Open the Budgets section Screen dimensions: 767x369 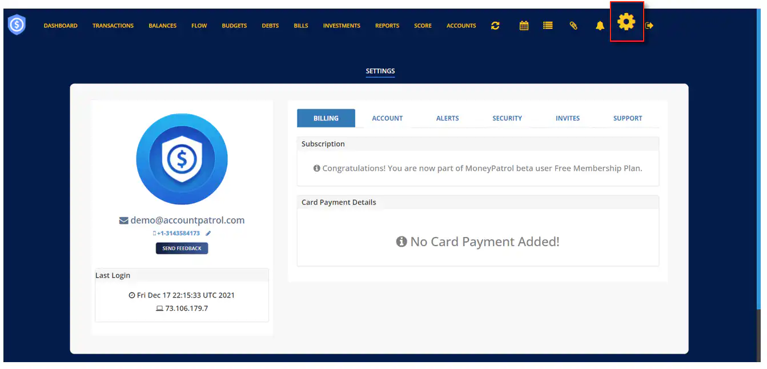234,26
